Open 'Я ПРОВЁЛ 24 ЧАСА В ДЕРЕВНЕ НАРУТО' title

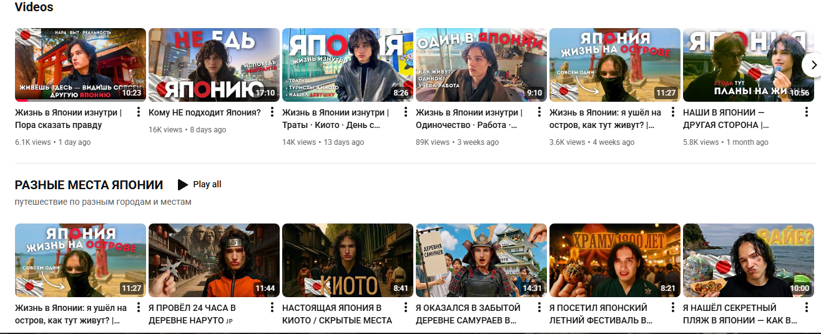[192, 314]
